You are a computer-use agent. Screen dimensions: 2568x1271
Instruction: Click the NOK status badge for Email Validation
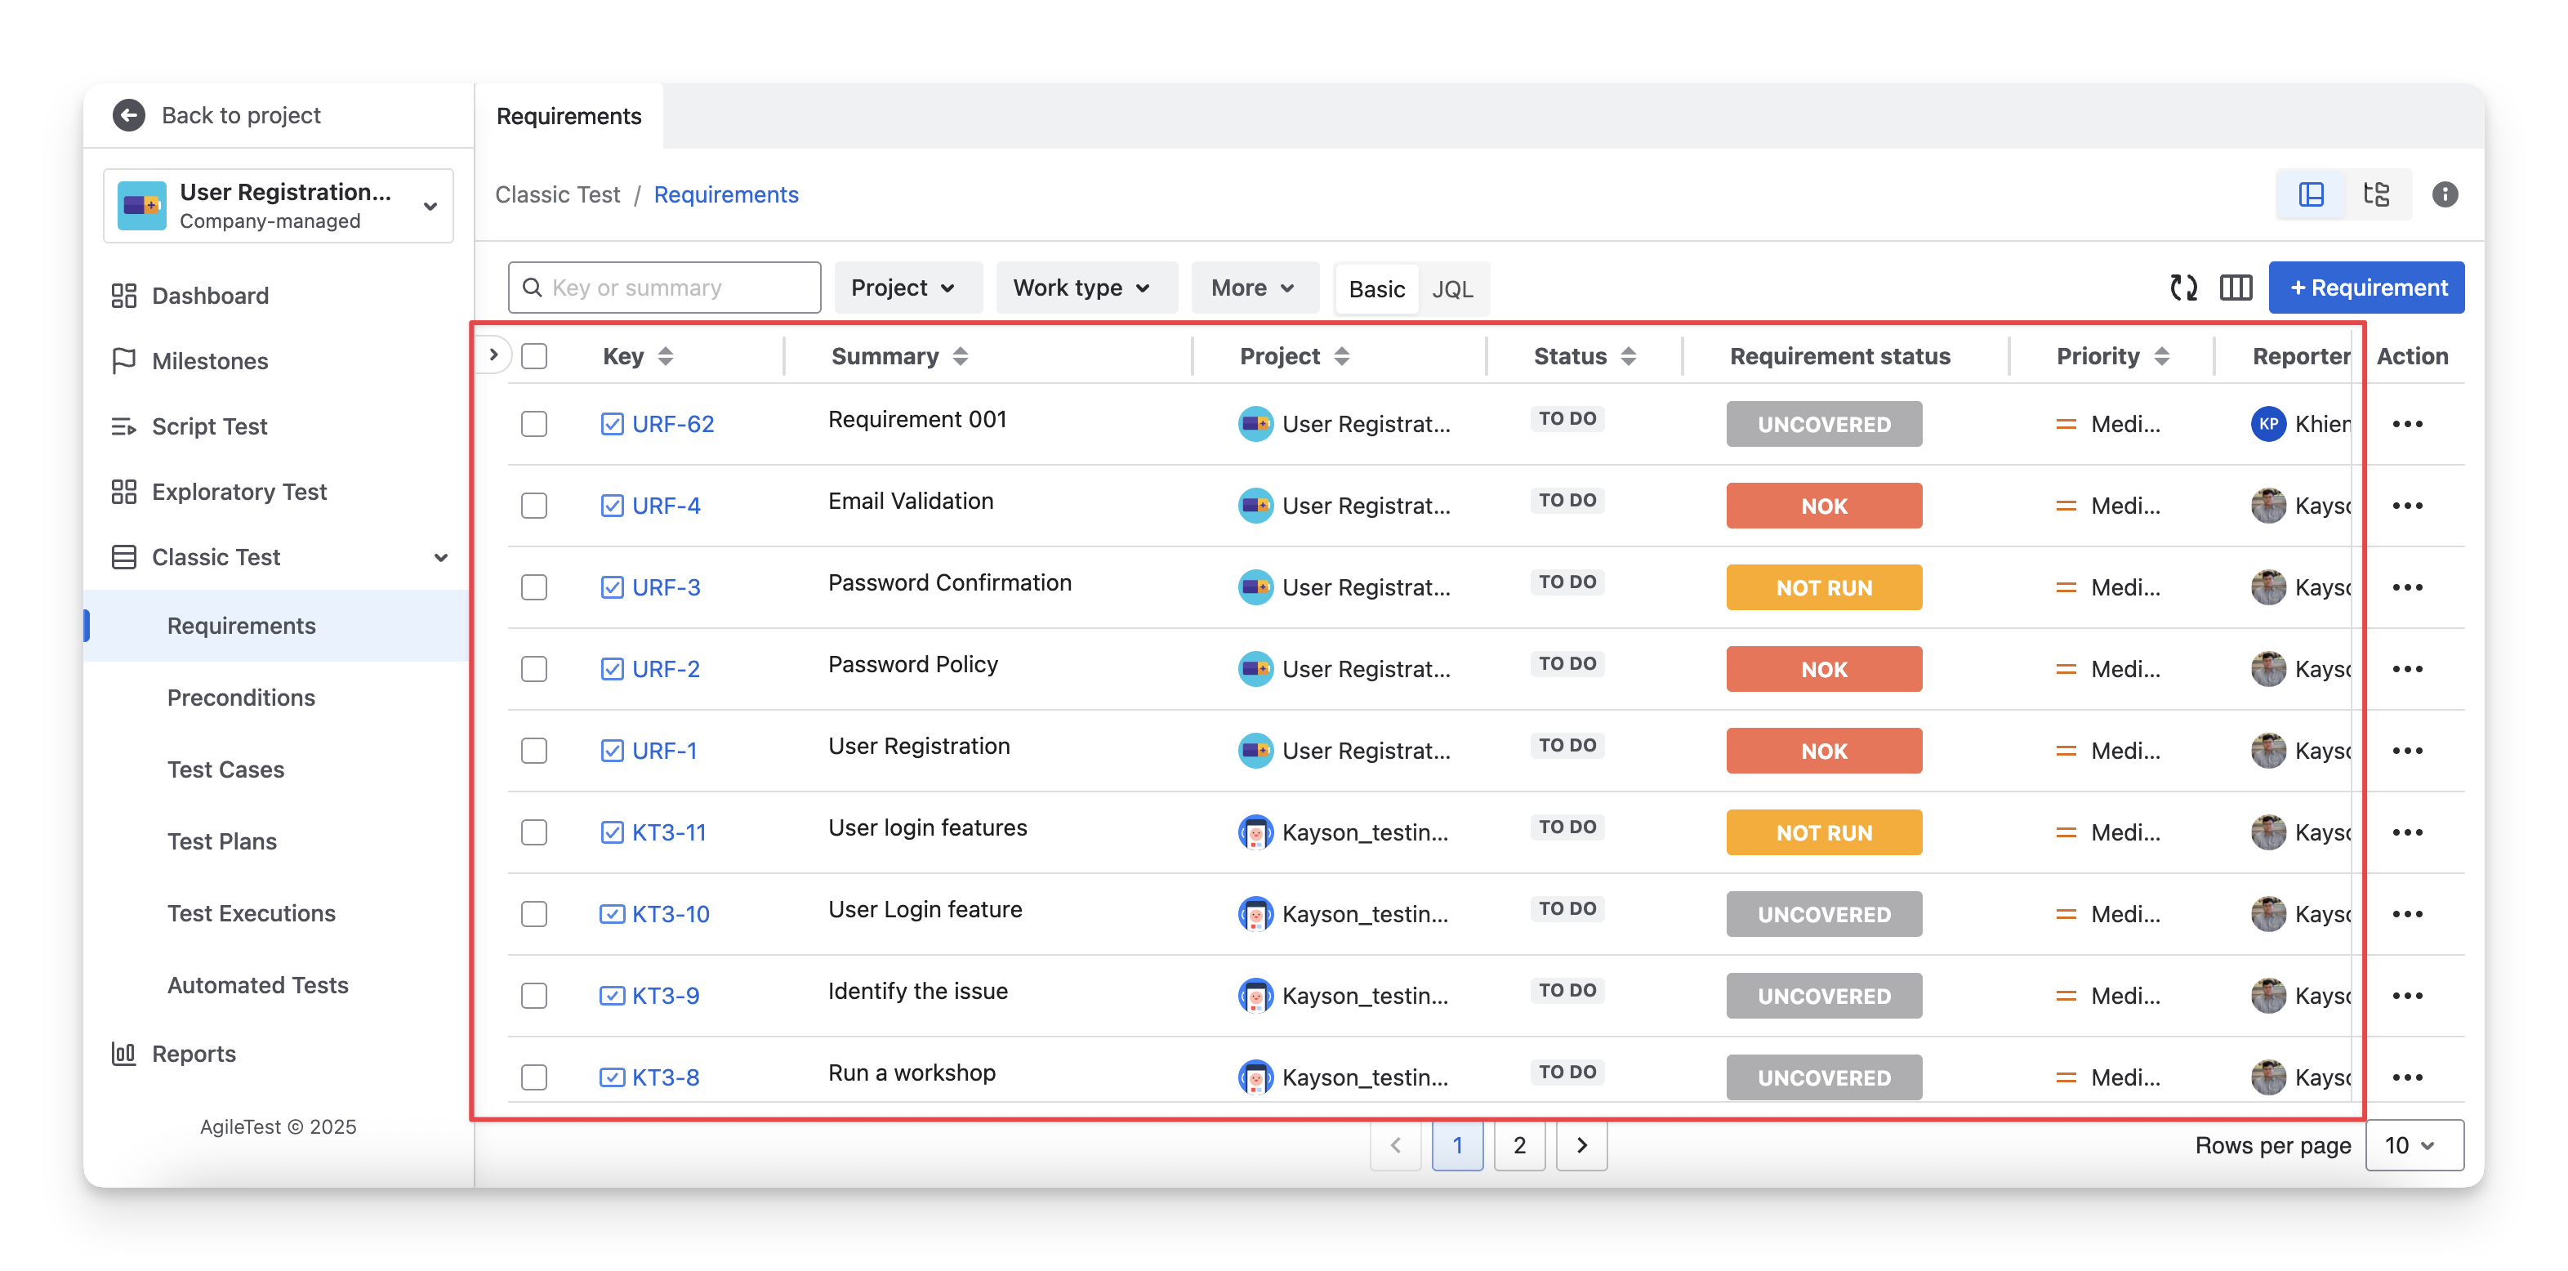pyautogui.click(x=1823, y=506)
